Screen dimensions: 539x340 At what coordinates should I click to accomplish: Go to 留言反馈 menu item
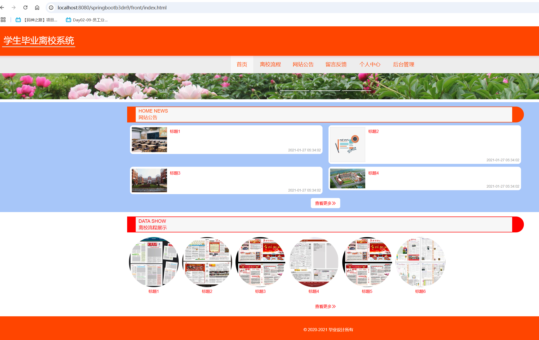[336, 64]
